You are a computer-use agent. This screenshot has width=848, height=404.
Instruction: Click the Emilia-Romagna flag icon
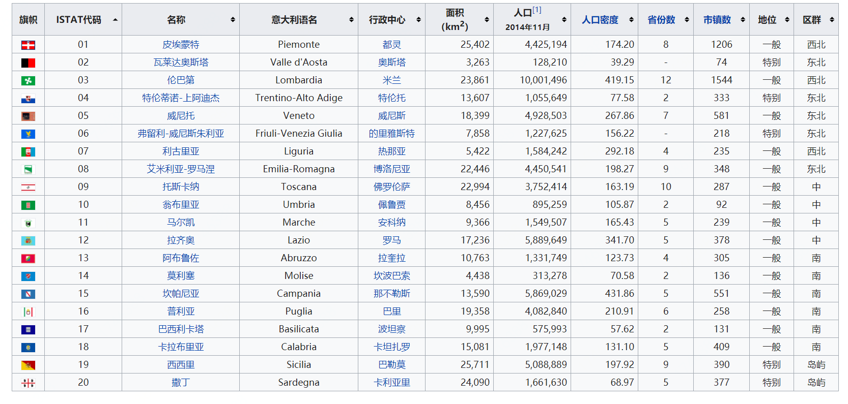[x=28, y=170]
